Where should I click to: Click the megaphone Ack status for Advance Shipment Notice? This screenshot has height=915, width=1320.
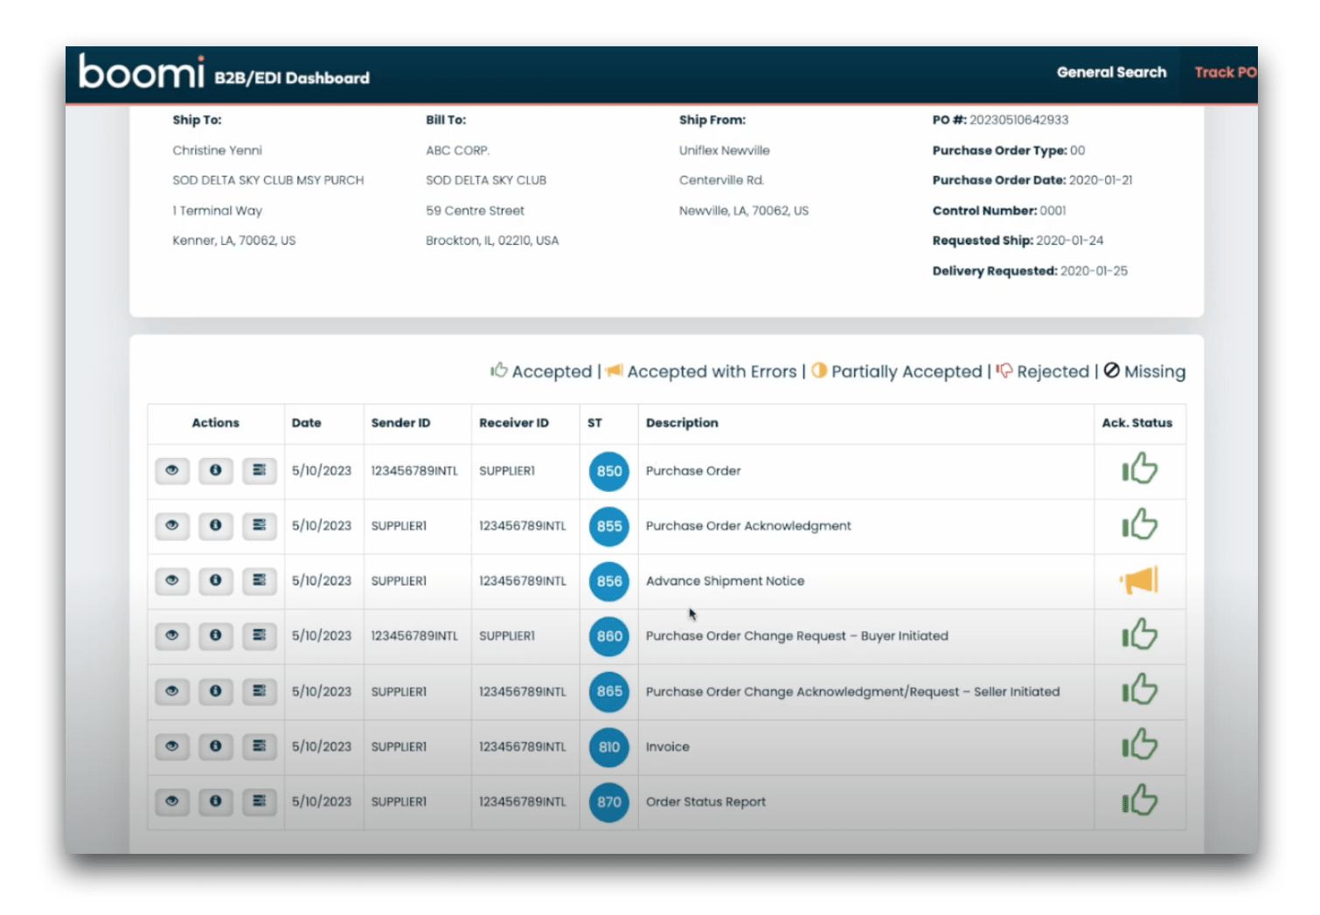click(1139, 580)
